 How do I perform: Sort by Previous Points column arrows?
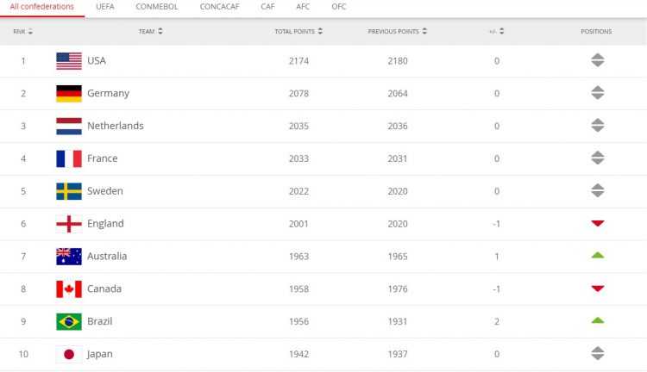(424, 32)
